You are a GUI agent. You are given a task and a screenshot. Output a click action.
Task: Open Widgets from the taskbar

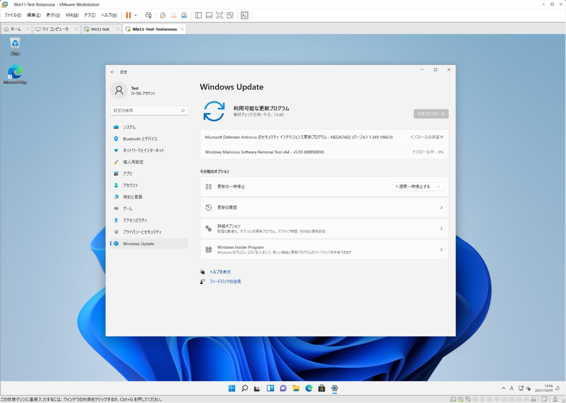pos(270,388)
